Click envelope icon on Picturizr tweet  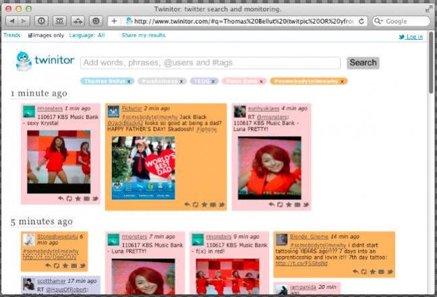click(x=213, y=205)
